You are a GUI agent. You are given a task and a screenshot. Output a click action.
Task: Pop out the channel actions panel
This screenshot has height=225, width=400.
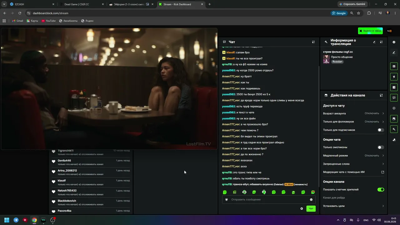381,95
